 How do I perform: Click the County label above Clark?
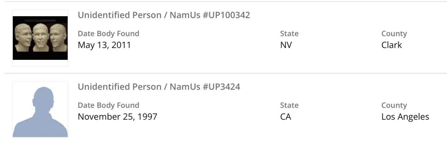(x=394, y=33)
